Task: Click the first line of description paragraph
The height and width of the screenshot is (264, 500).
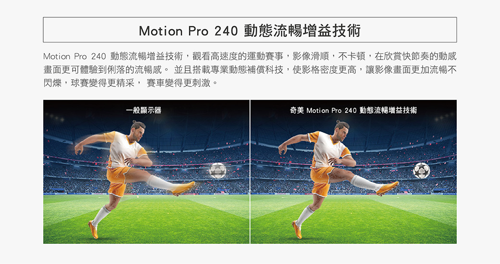Action: point(250,56)
